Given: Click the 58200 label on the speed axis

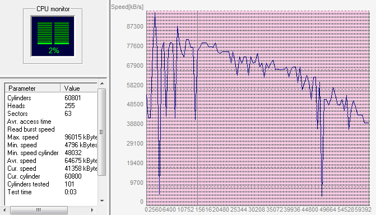Looking at the screenshot, I should pyautogui.click(x=134, y=85).
